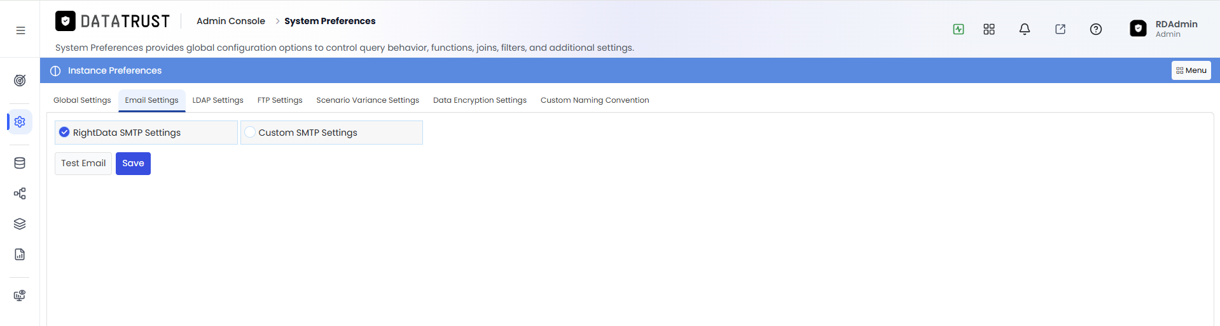1220x326 pixels.
Task: Open the connected nodes sidebar icon
Action: coord(20,193)
